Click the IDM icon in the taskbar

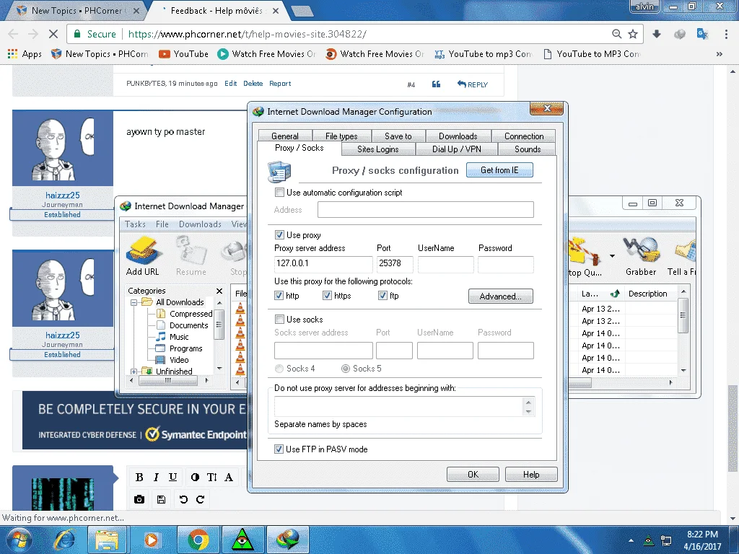[x=288, y=540]
